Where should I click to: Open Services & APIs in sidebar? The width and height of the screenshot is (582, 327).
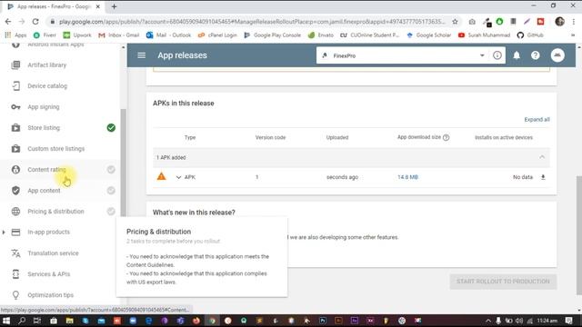[x=48, y=274]
